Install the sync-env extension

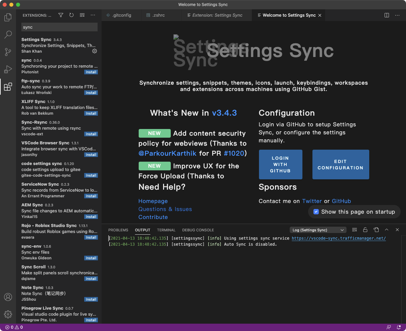click(x=91, y=258)
